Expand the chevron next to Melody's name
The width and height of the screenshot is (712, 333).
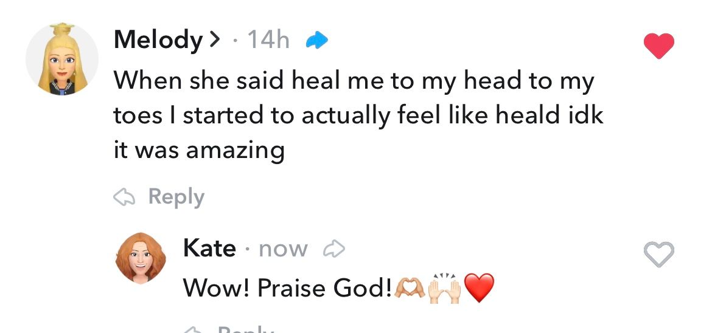(x=214, y=40)
